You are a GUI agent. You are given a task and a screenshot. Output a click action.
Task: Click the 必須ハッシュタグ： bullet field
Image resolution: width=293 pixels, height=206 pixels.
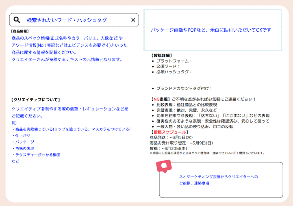174,72
